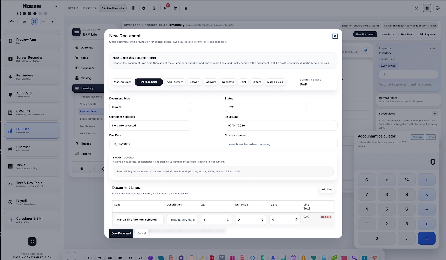Click the Tax % stepper arrows
The image size is (446, 260).
(296, 220)
